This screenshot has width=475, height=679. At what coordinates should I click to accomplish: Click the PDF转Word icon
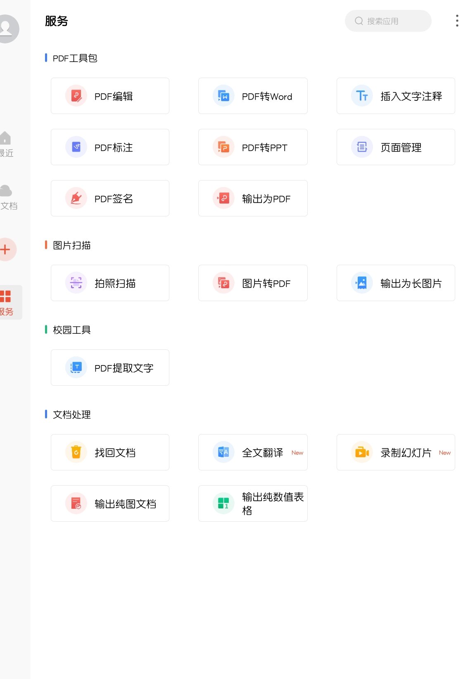point(223,96)
